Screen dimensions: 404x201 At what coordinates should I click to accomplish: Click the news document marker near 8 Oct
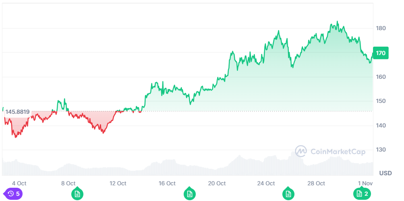click(x=77, y=194)
